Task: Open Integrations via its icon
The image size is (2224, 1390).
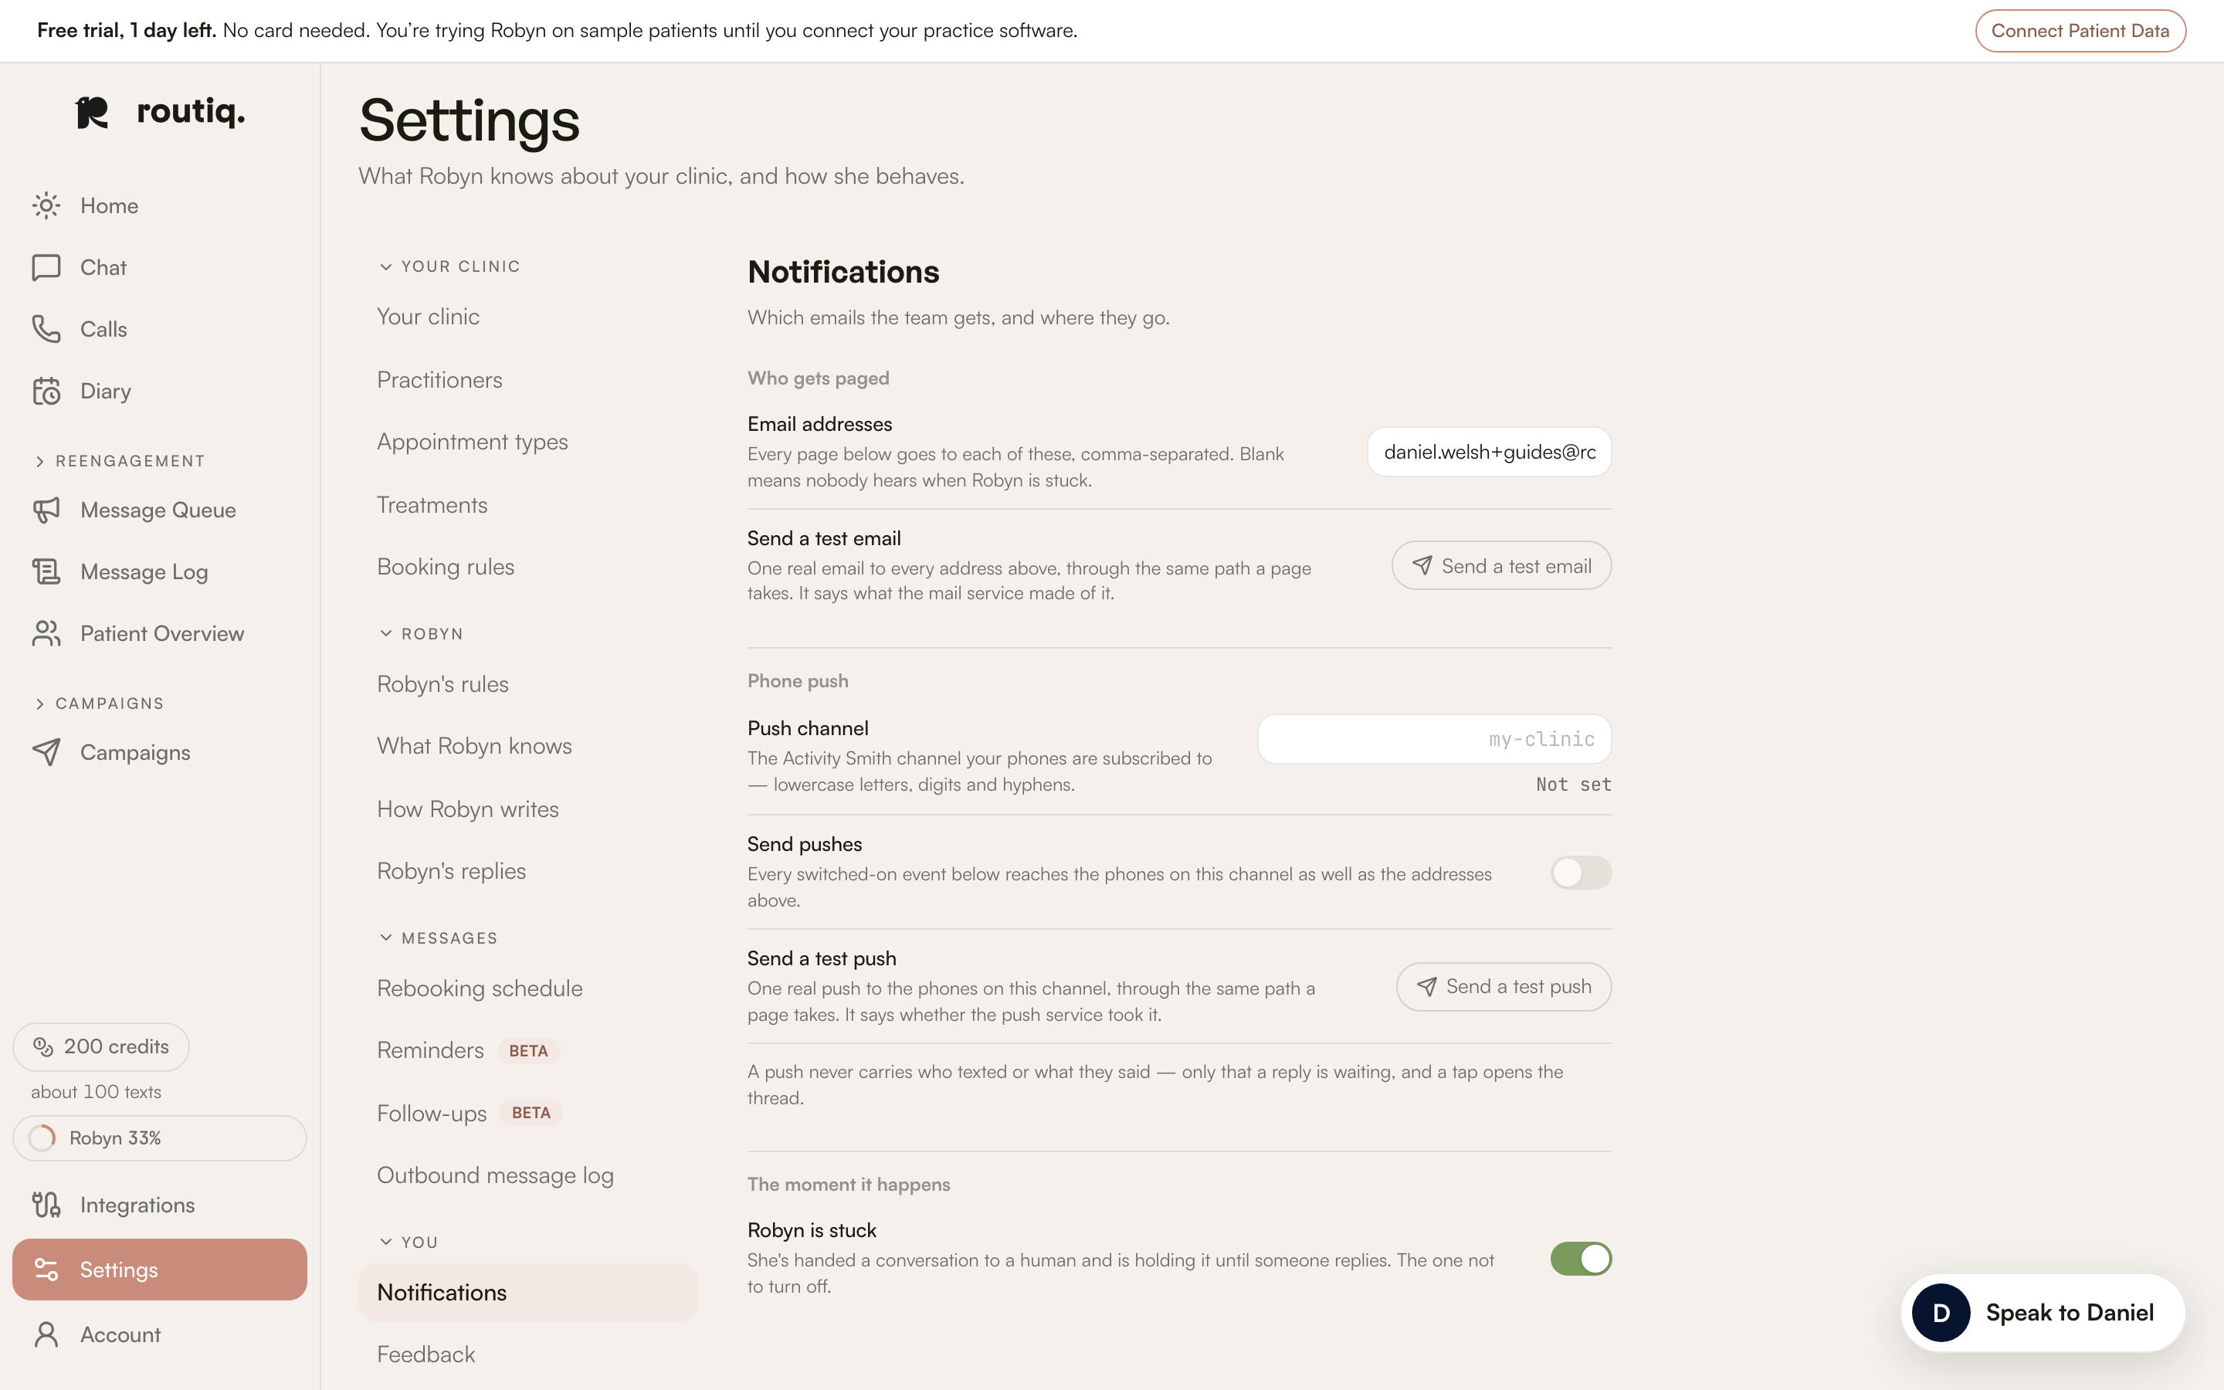Action: (x=46, y=1205)
